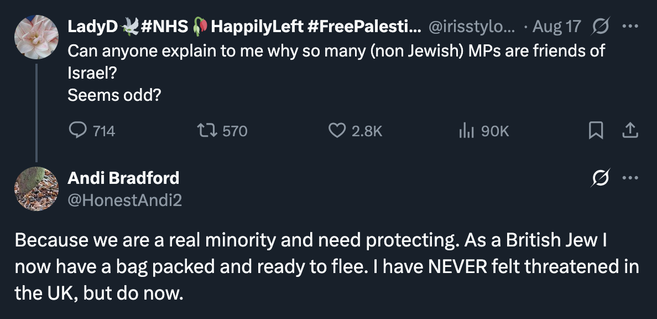Bookmark LadyD's tweet
The height and width of the screenshot is (319, 657).
pos(596,131)
